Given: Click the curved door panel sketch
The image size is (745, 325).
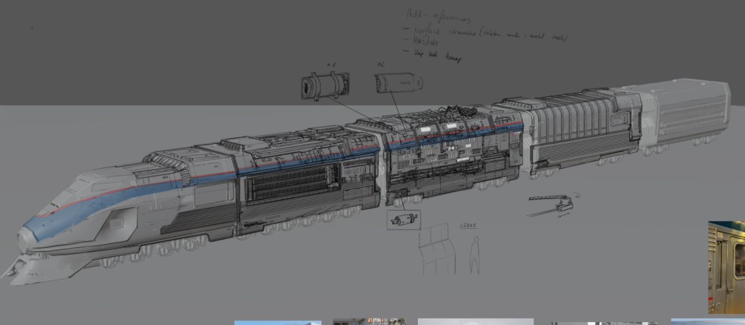Looking at the screenshot, I should point(436,250).
